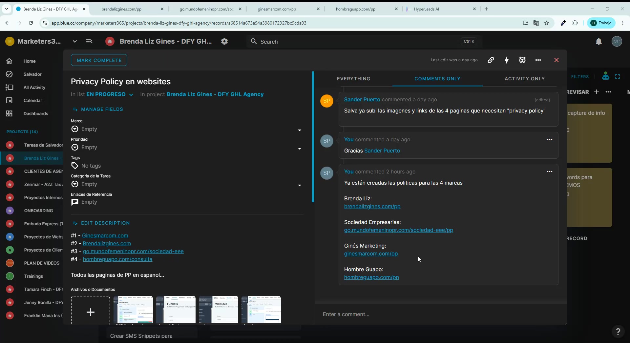
Task: Collapse the sidebar menu toggle
Action: 89,41
